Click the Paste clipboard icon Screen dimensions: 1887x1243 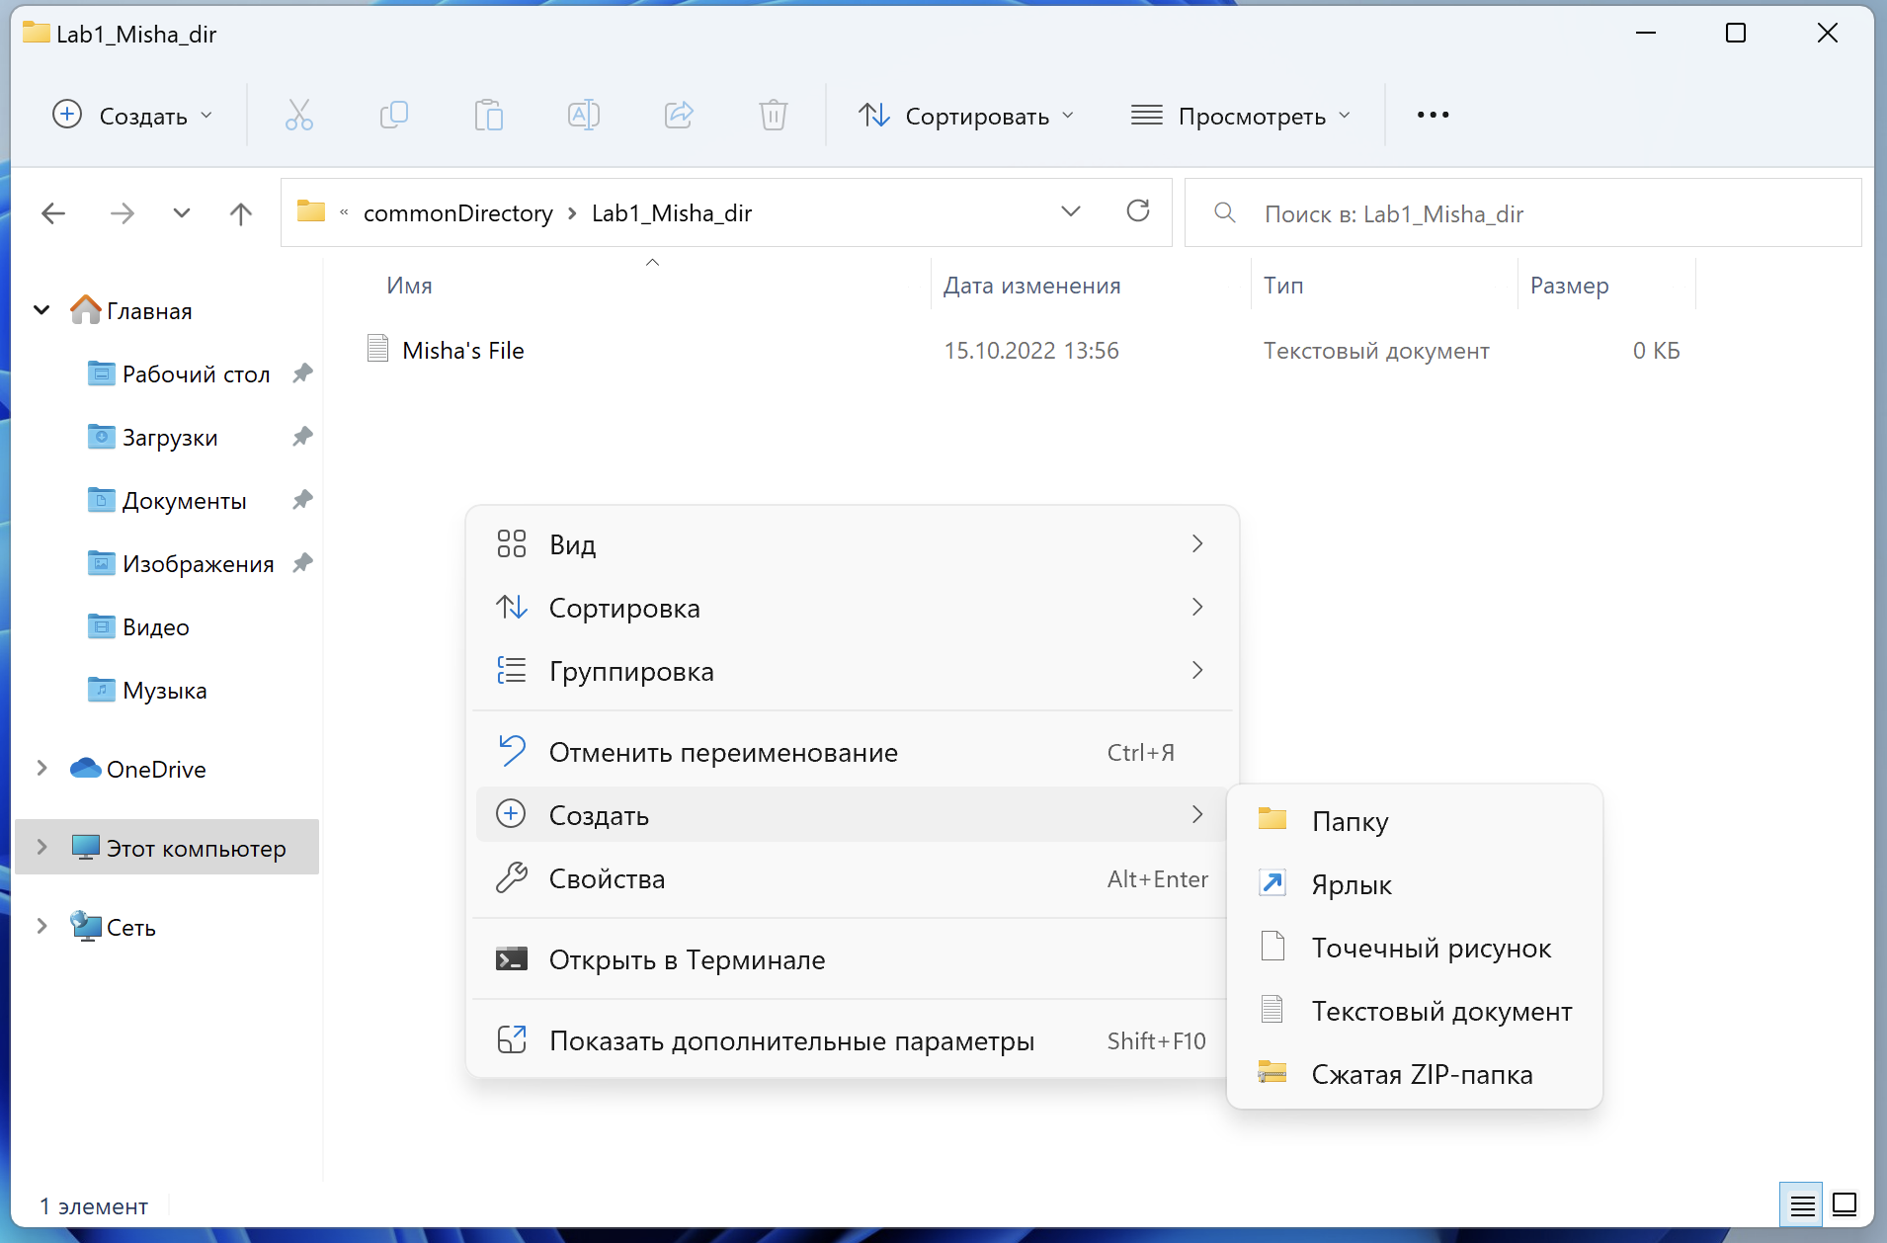(x=488, y=116)
